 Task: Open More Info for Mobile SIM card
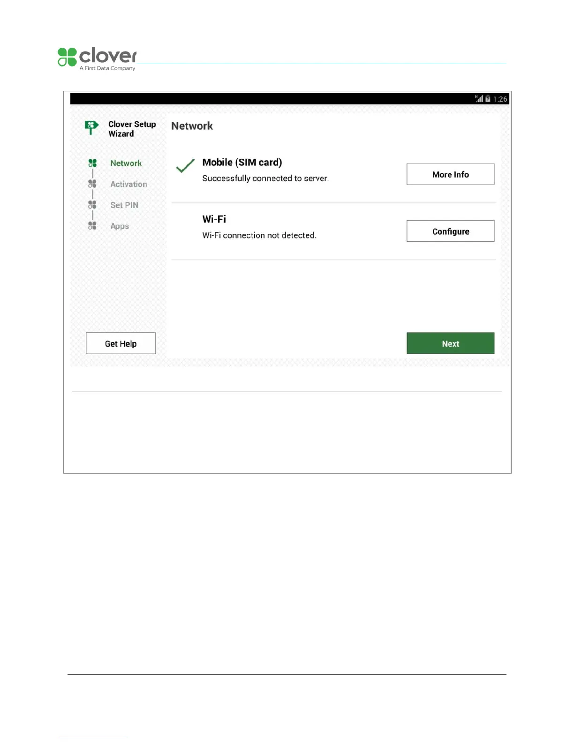click(x=450, y=174)
